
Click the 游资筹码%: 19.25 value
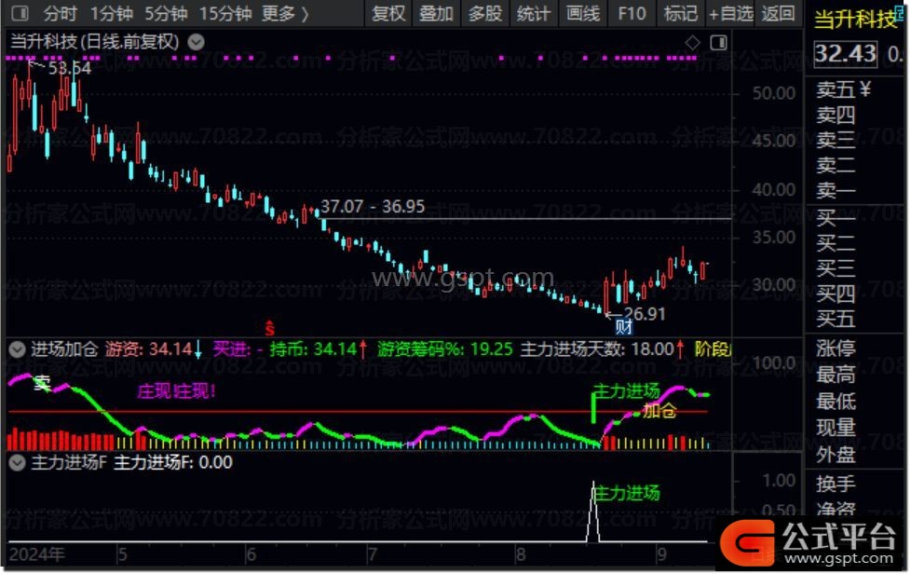(x=444, y=349)
